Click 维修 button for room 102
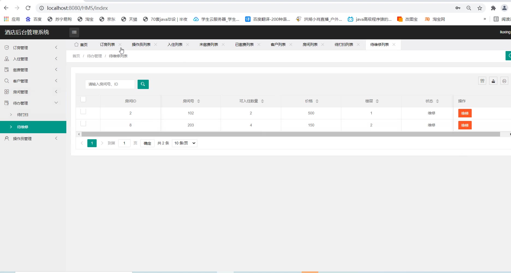 (465, 113)
